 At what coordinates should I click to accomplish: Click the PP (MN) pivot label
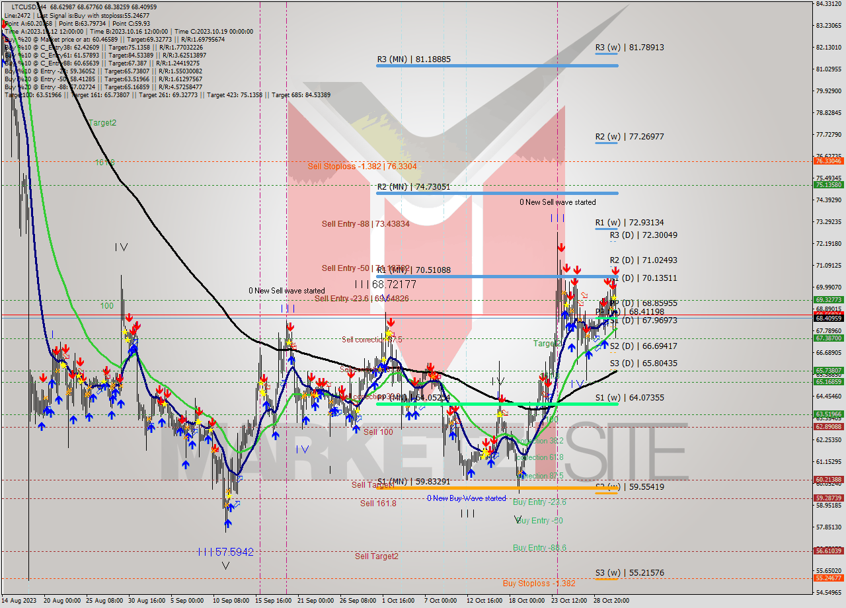click(x=413, y=397)
